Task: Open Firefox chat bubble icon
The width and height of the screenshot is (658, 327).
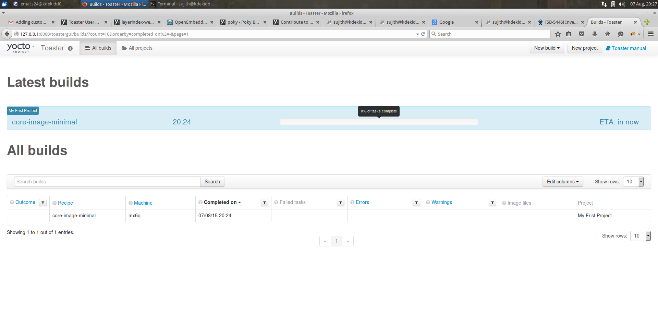Action: (621, 34)
